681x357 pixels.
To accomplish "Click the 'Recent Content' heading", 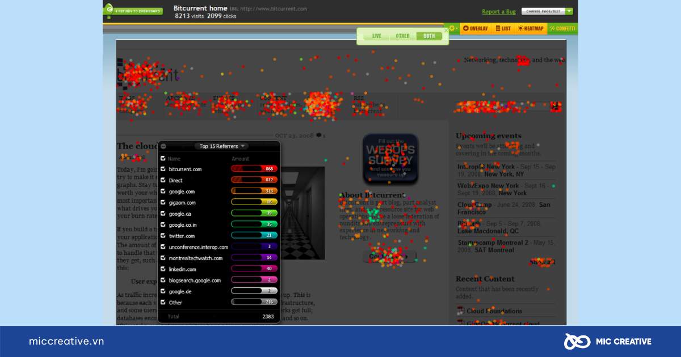I will point(485,279).
